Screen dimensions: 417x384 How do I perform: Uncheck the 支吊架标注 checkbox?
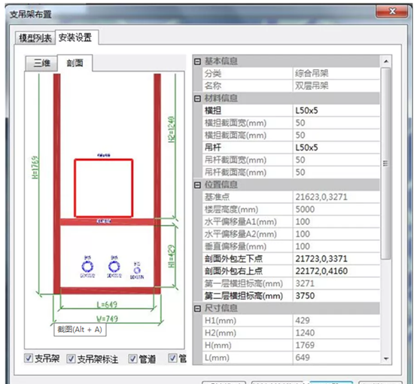(x=71, y=358)
